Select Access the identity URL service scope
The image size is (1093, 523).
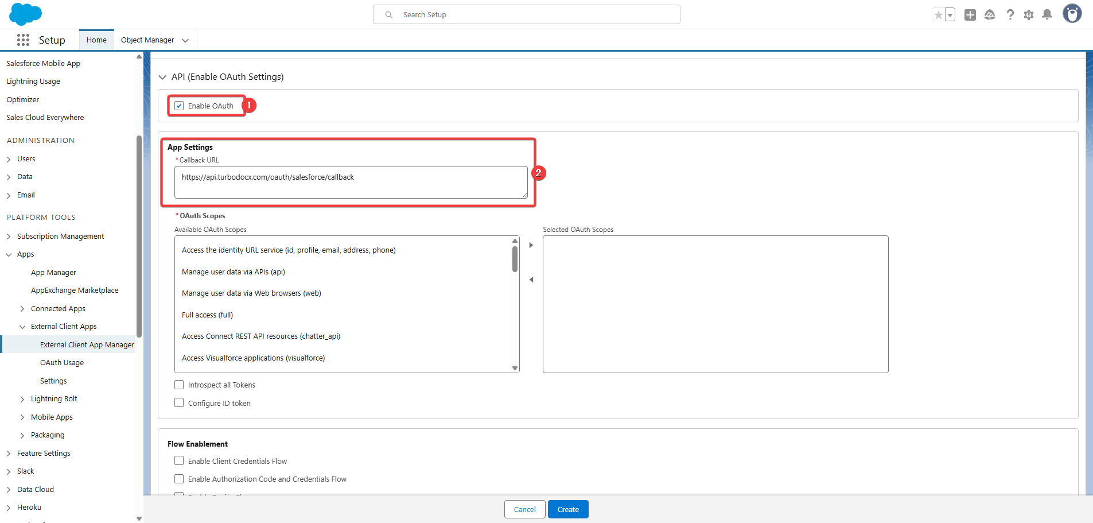point(289,250)
